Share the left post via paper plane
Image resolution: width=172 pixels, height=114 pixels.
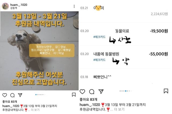20,95
